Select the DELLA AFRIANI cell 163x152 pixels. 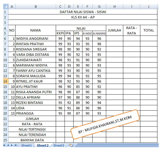(x=35, y=97)
